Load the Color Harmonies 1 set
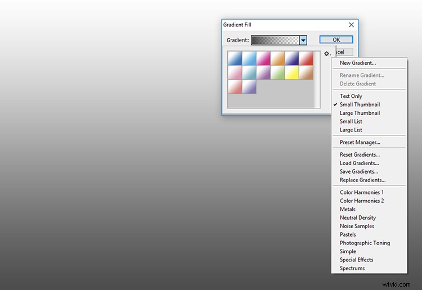The image size is (422, 290). (x=361, y=192)
